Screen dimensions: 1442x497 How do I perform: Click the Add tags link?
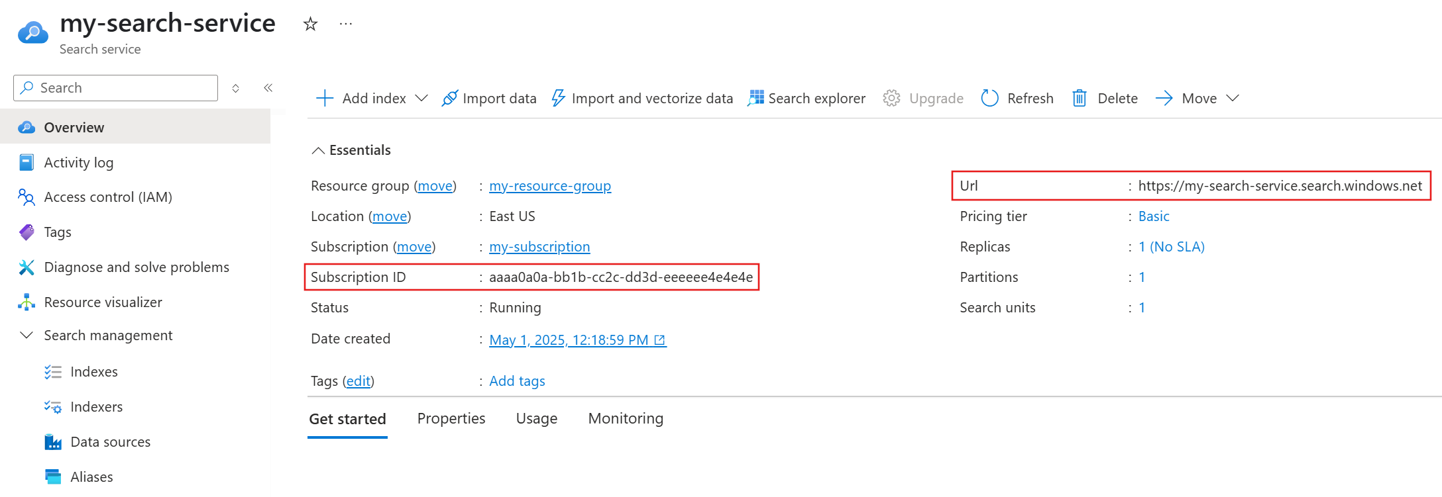[517, 381]
